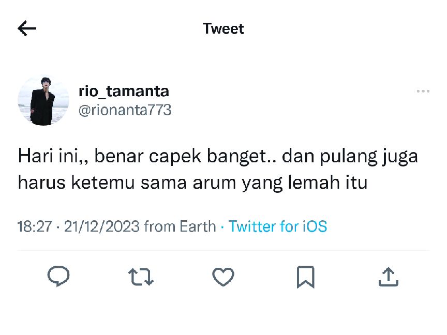Bookmark this tweet

[306, 277]
